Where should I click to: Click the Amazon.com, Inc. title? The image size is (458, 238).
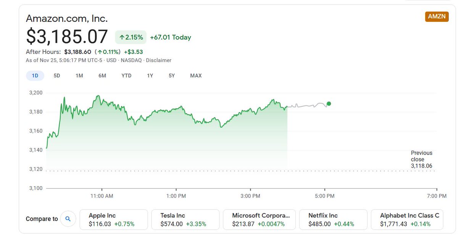(67, 18)
